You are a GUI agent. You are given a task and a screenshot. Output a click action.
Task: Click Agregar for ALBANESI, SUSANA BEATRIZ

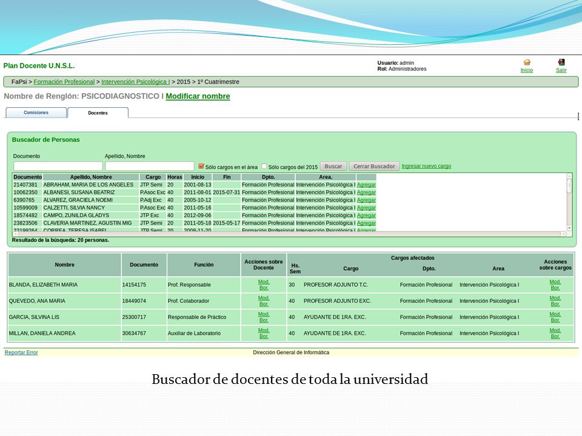tap(366, 193)
